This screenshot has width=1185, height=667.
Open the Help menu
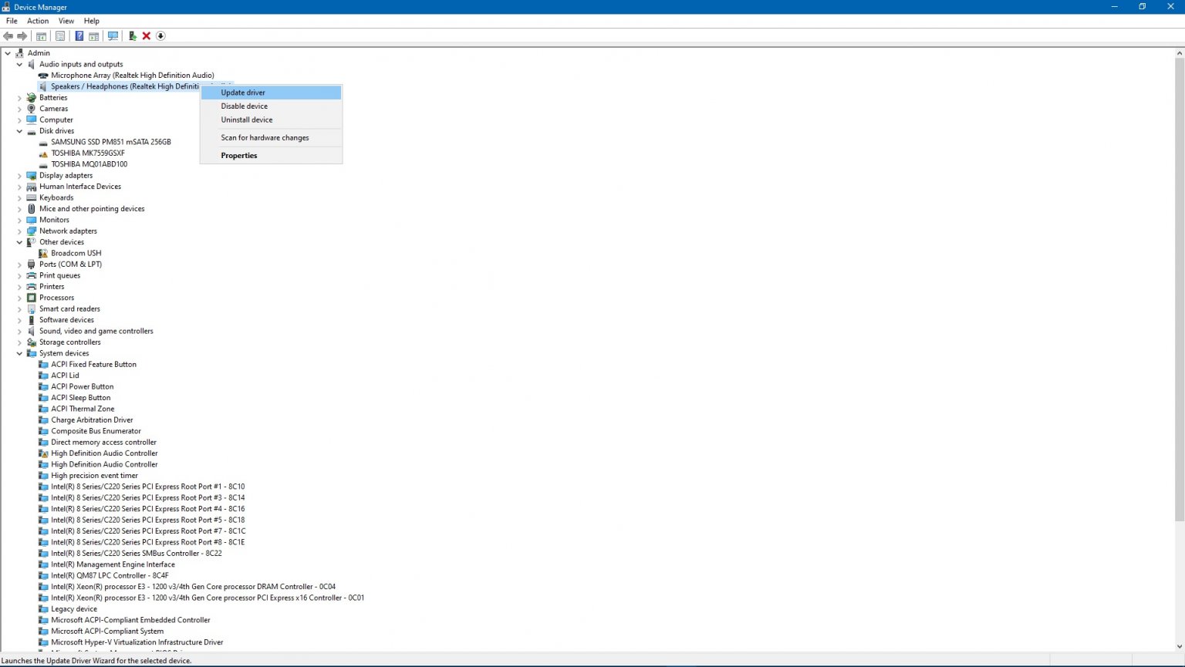[x=92, y=21]
